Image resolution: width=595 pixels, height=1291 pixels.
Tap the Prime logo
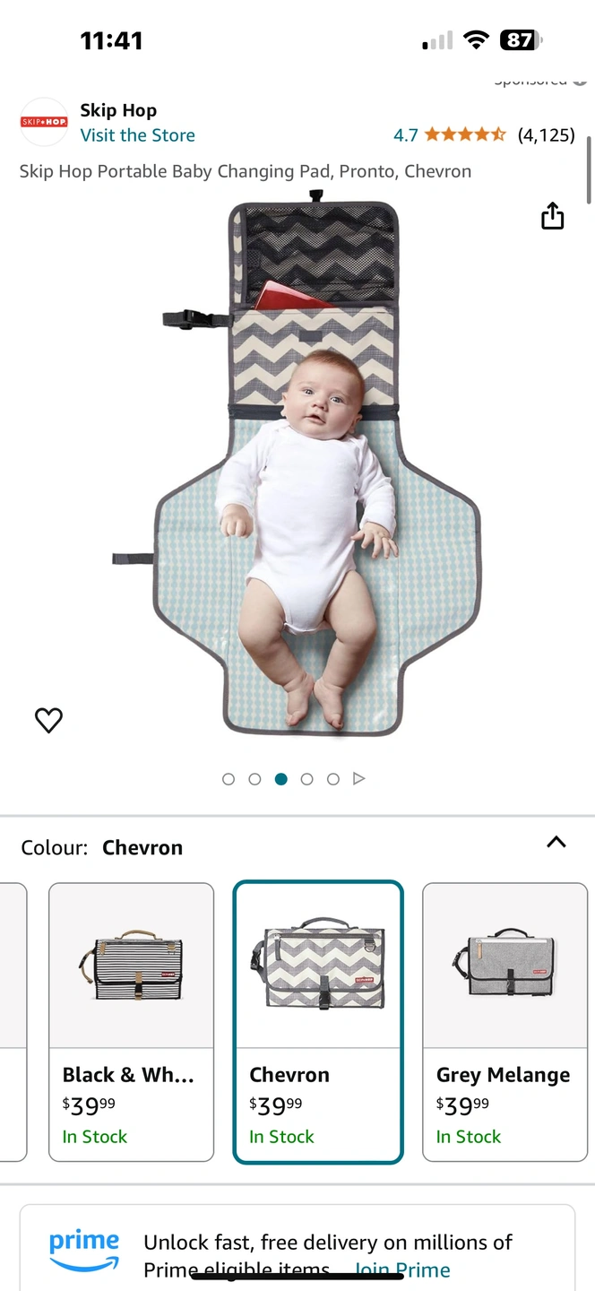pyautogui.click(x=84, y=1250)
